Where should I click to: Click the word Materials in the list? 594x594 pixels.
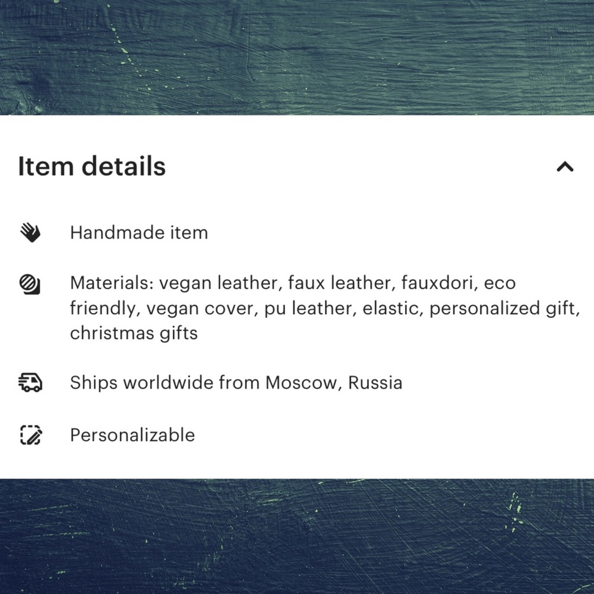(x=112, y=283)
